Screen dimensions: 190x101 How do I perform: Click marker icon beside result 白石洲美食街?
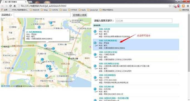95,78
